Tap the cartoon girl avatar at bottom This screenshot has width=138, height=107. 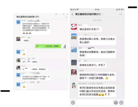[x=74, y=85]
